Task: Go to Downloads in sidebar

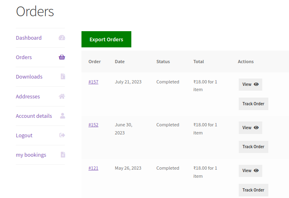Action: coord(29,77)
